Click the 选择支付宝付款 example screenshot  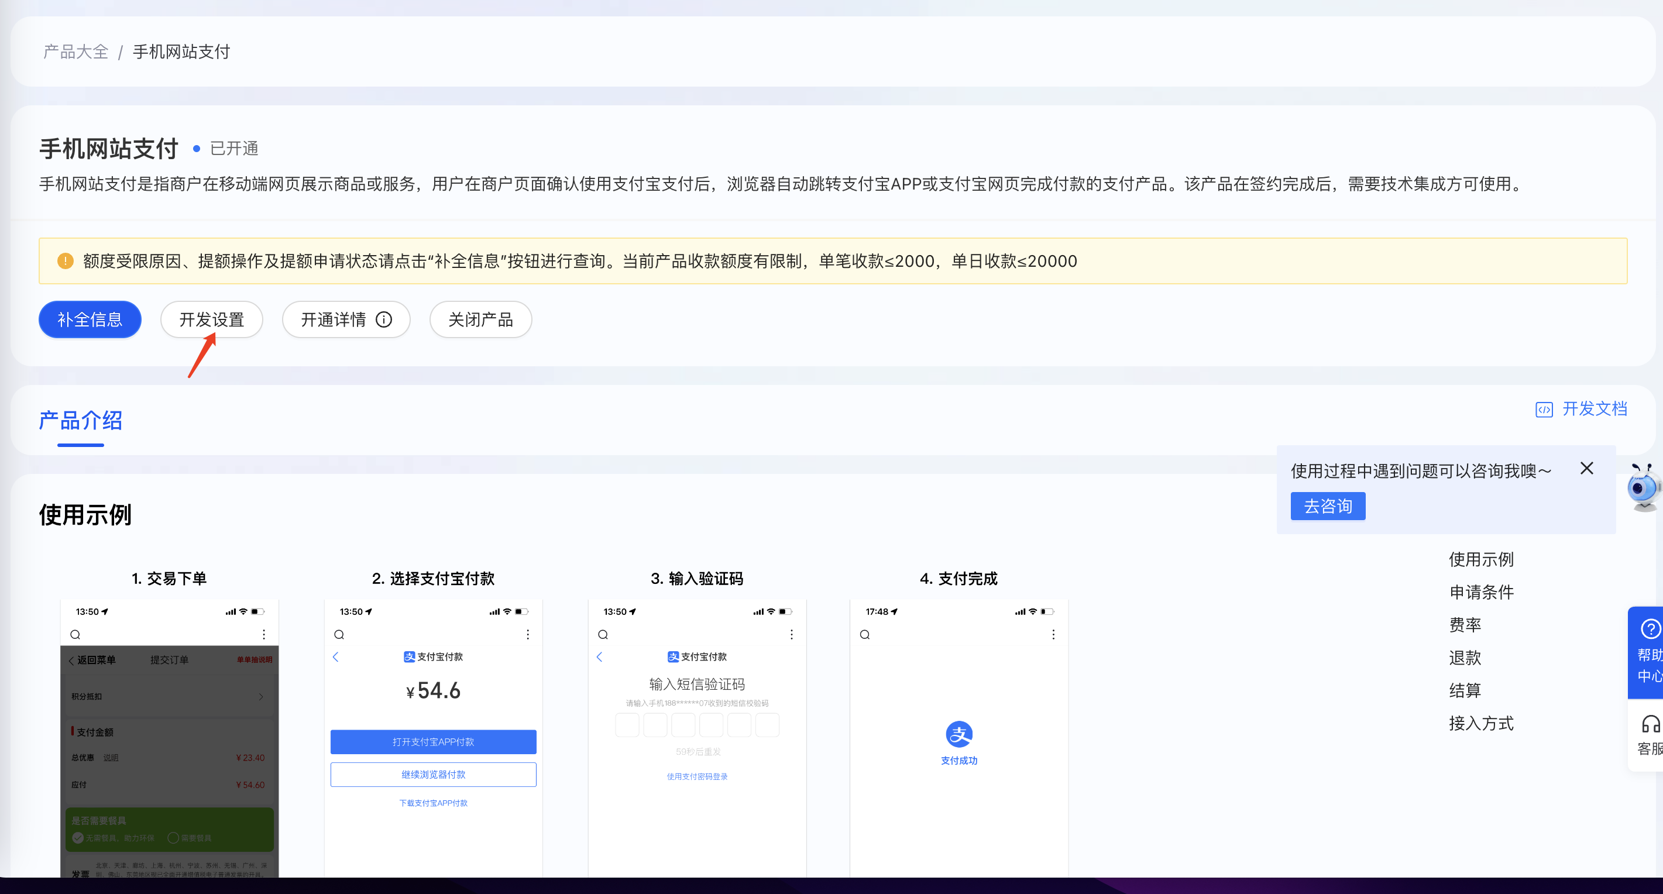tap(433, 738)
